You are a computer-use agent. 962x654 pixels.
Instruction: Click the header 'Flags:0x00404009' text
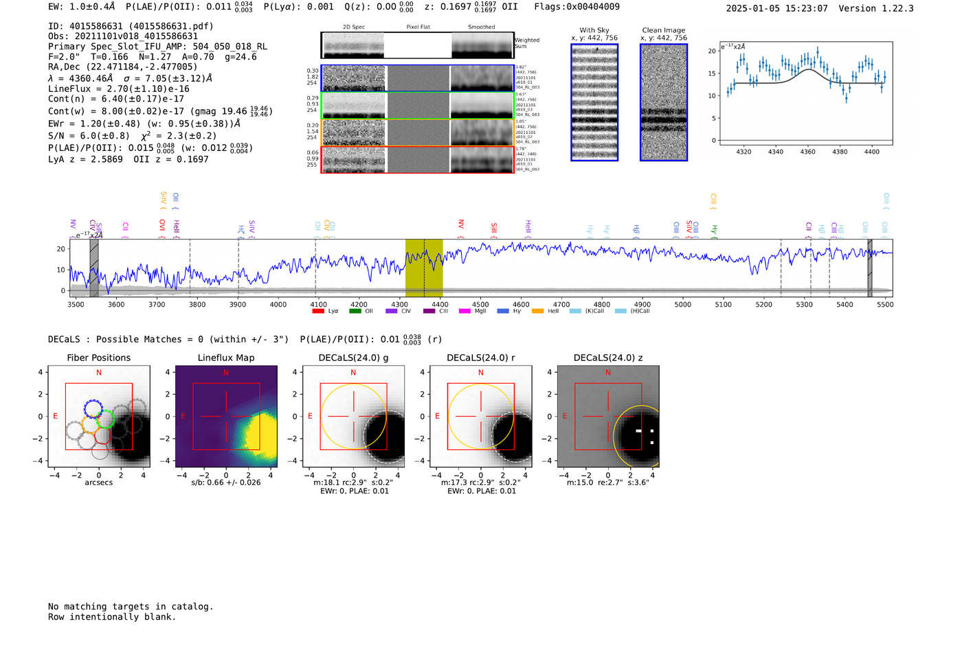point(577,7)
